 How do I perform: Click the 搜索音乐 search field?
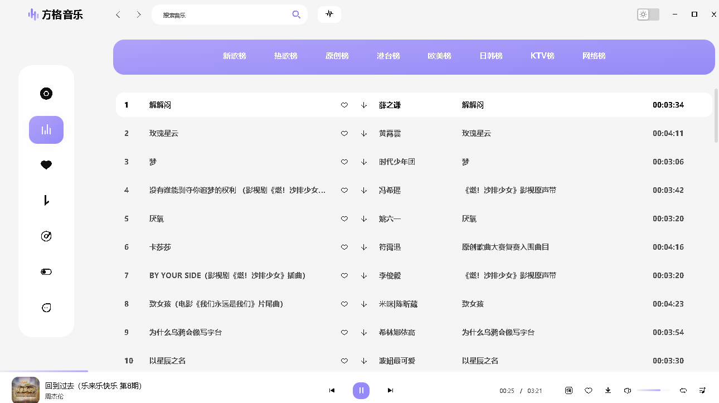coord(223,15)
